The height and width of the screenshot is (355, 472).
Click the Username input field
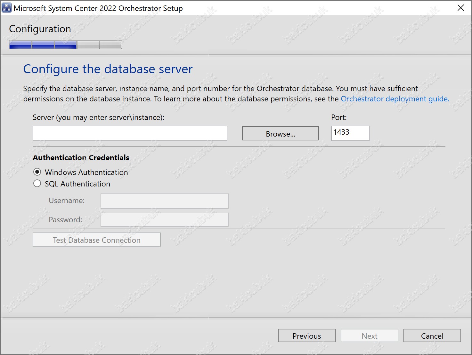pos(165,201)
